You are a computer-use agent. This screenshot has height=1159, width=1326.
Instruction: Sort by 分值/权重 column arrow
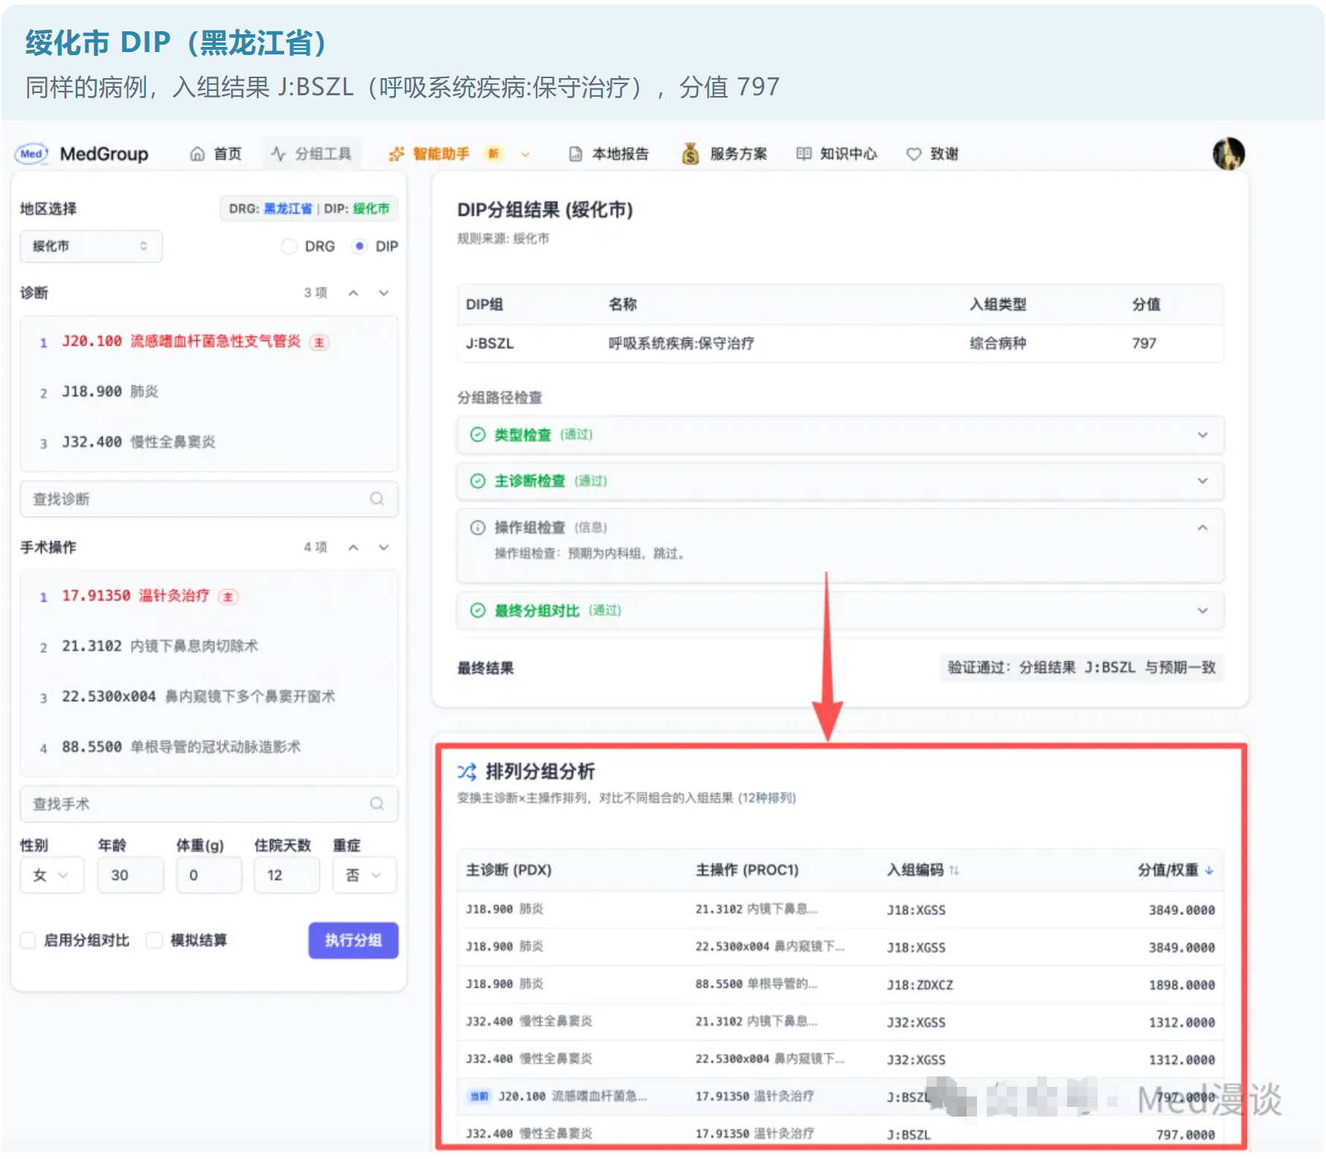pyautogui.click(x=1209, y=870)
